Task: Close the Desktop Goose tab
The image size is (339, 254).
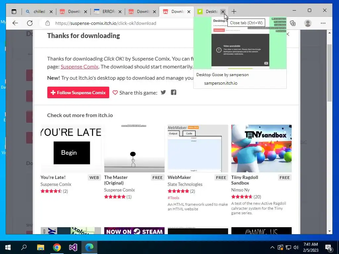Action: coord(223,12)
